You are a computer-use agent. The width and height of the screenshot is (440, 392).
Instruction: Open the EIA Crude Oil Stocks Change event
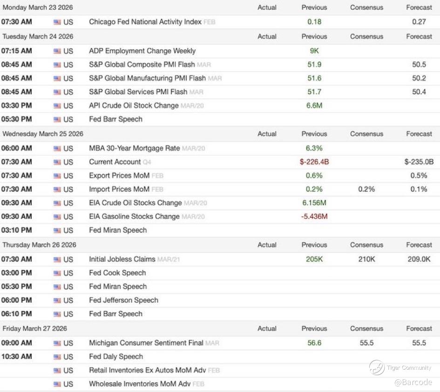pos(135,203)
